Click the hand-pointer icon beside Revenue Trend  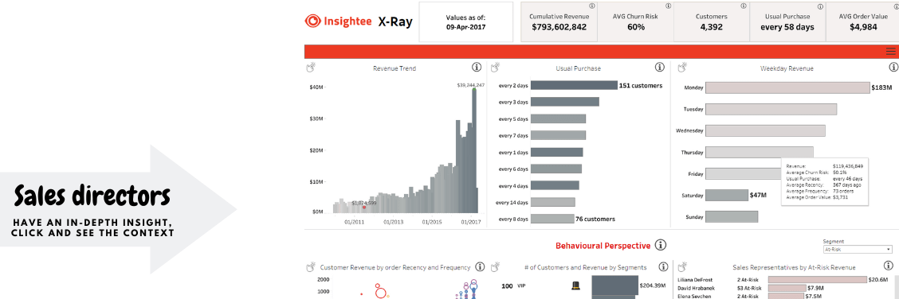click(x=312, y=68)
